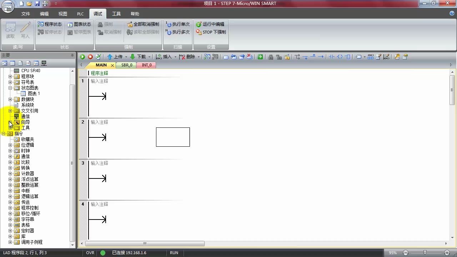Insert a coil instruction icon
Screen dimensions: 457x257
[x=340, y=57]
